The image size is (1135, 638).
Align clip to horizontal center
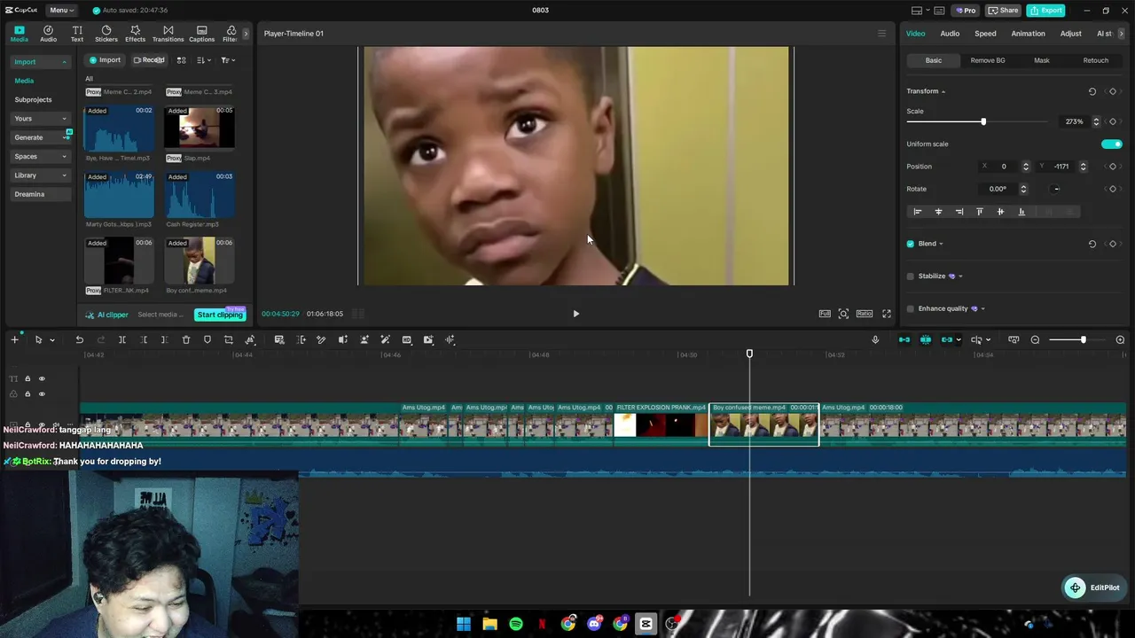(938, 212)
